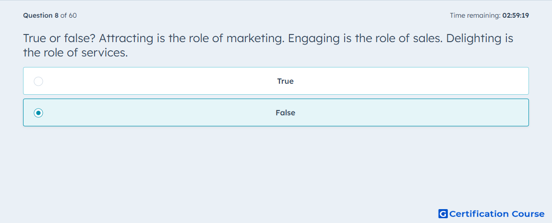Click the "of 60" question total
The width and height of the screenshot is (552, 223).
click(69, 15)
